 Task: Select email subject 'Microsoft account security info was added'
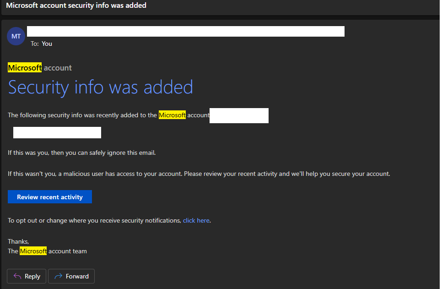pyautogui.click(x=76, y=5)
